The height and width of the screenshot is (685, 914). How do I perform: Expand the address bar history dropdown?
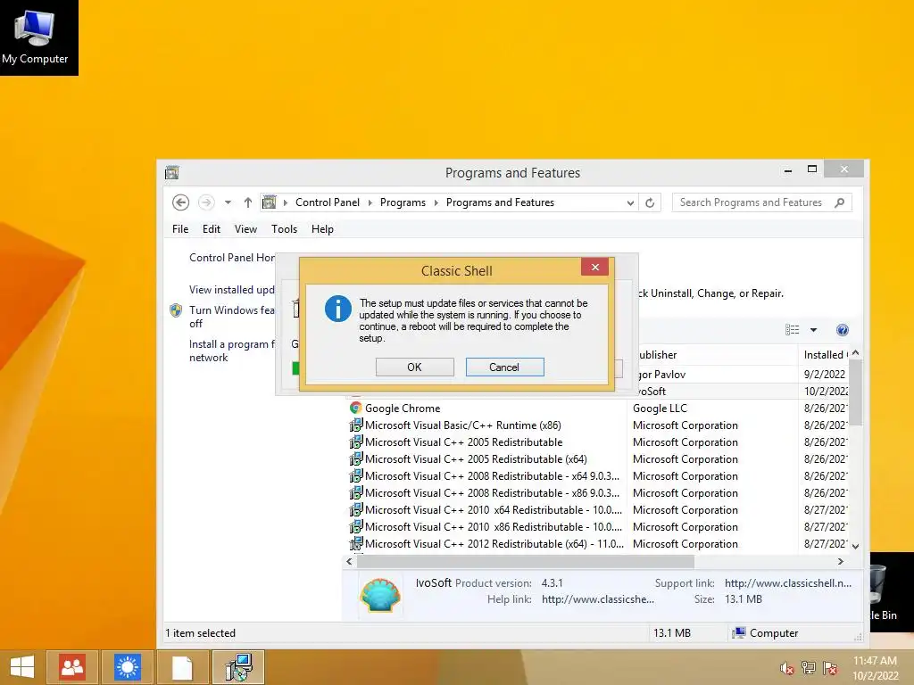point(630,202)
